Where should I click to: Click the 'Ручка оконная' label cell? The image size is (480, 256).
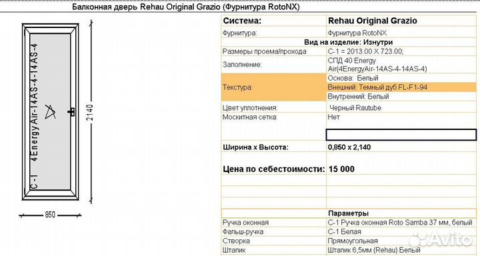pos(274,223)
